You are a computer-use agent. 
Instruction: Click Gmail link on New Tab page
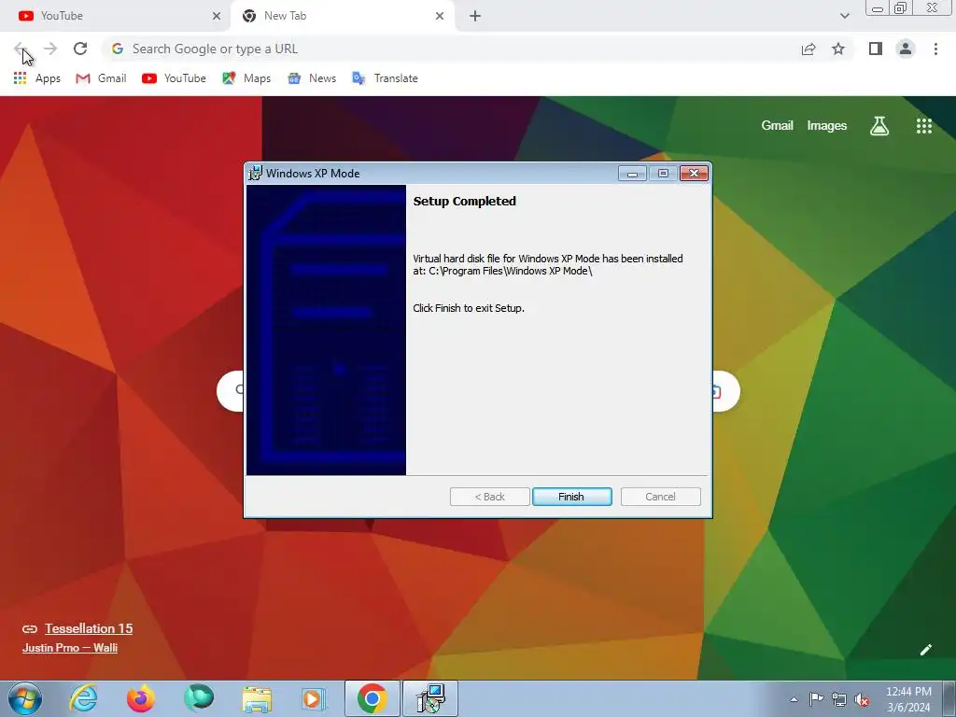(777, 126)
